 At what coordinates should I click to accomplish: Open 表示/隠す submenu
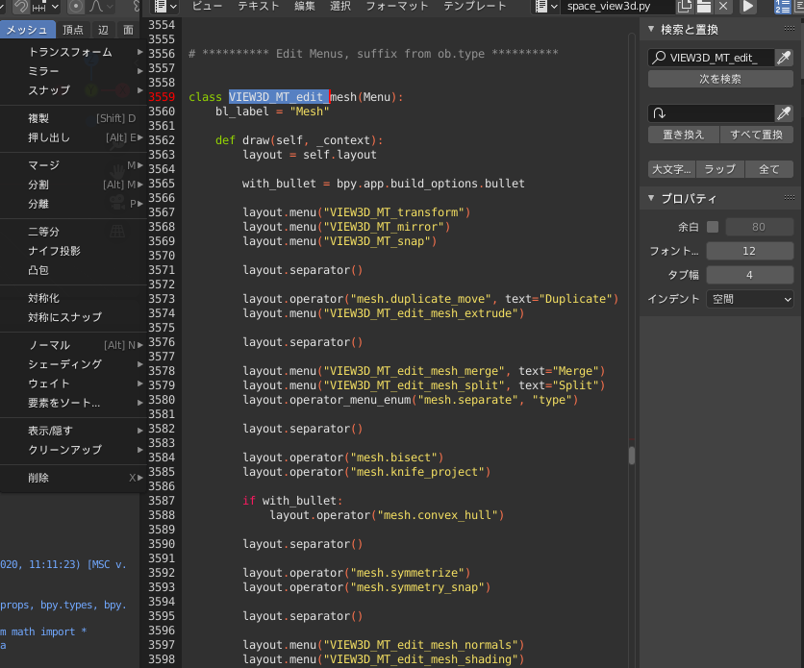click(x=73, y=431)
